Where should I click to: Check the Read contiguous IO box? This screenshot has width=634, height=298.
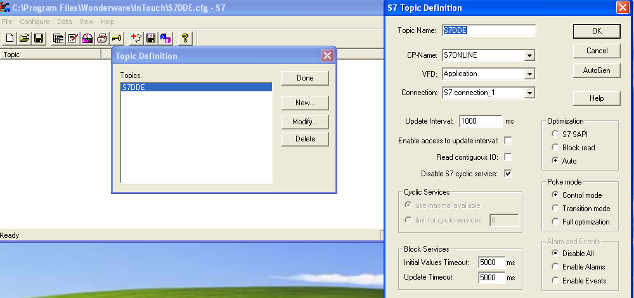(x=508, y=157)
